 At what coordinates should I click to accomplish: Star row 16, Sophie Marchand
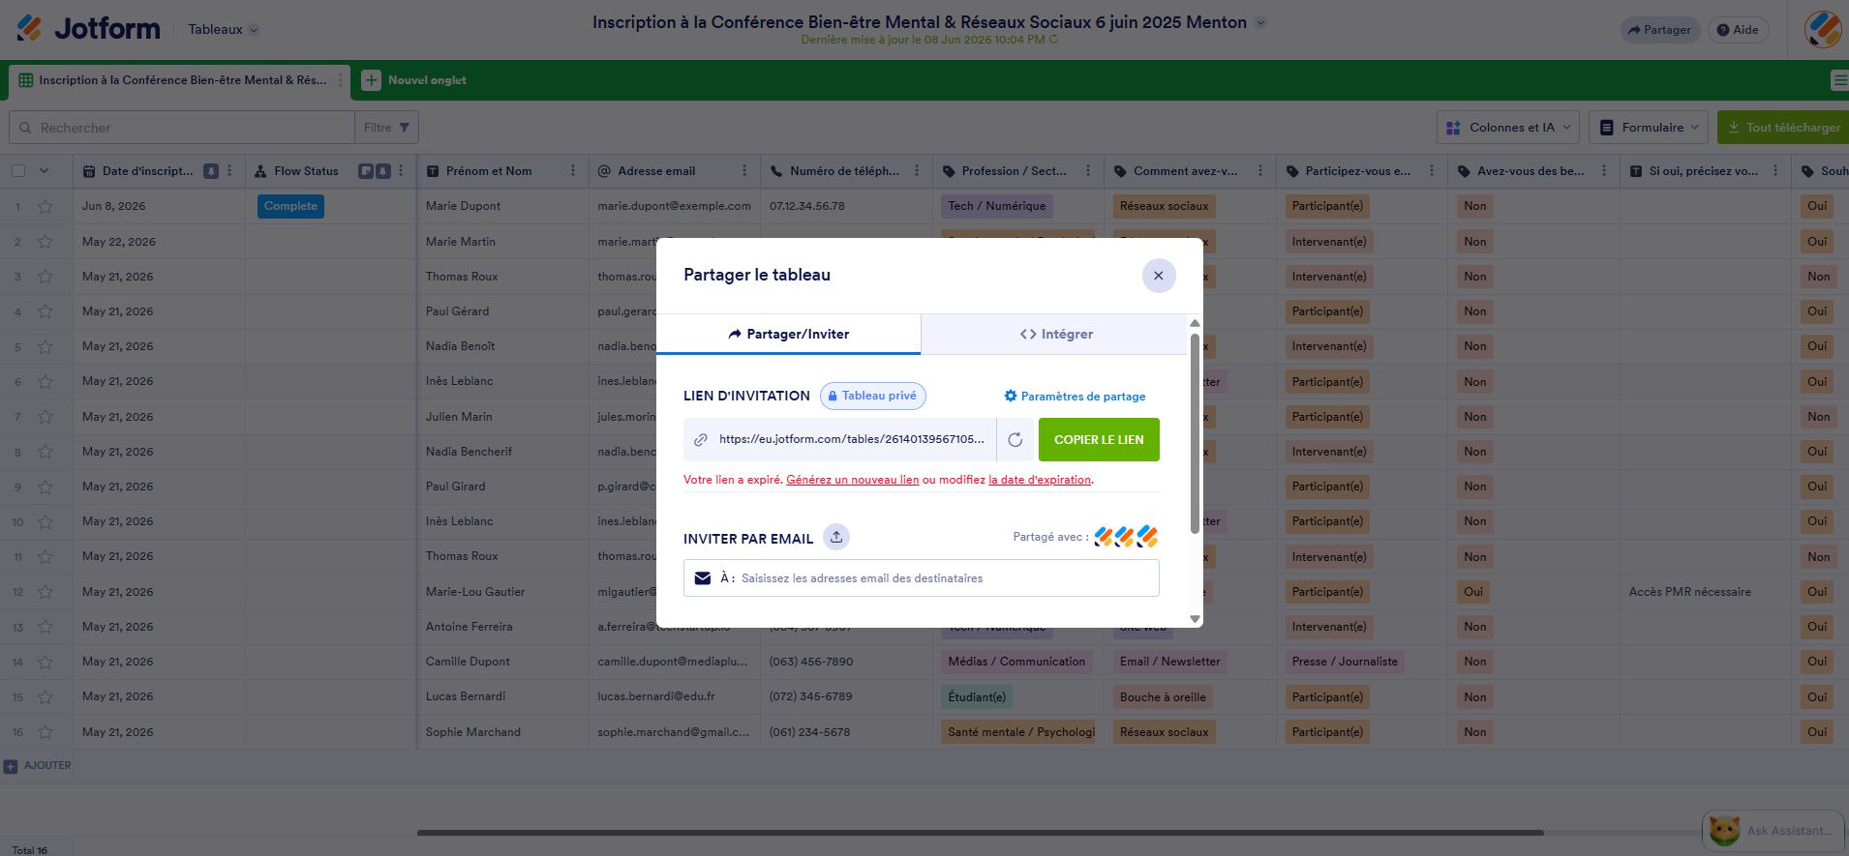45,732
